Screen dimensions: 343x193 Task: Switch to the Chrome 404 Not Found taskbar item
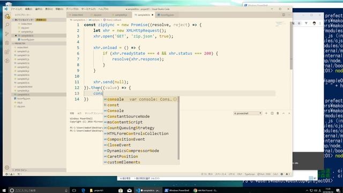click(205, 190)
